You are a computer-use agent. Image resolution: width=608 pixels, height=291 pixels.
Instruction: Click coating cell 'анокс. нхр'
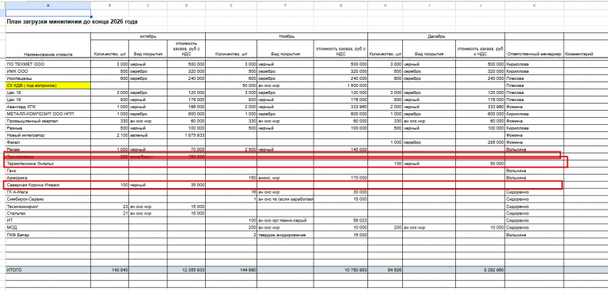(285, 178)
